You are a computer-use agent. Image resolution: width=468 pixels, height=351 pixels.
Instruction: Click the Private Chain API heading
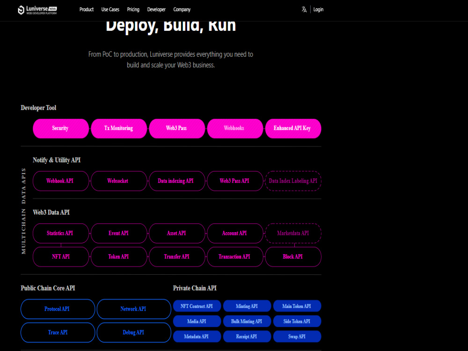[195, 288]
